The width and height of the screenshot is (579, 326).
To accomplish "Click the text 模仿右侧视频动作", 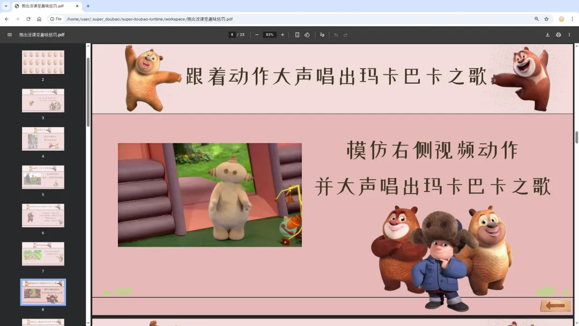I will (432, 150).
